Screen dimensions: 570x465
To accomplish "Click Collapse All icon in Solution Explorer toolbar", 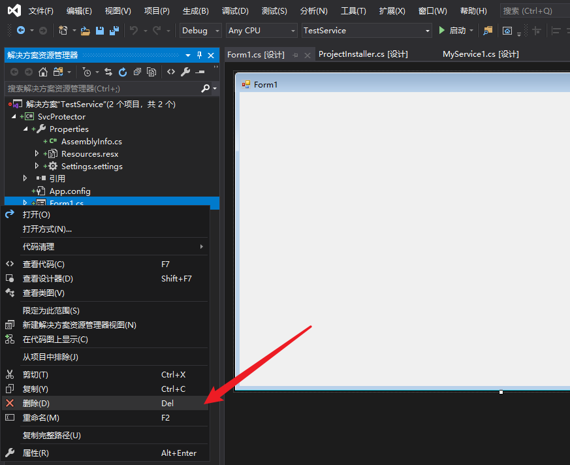I will [137, 72].
